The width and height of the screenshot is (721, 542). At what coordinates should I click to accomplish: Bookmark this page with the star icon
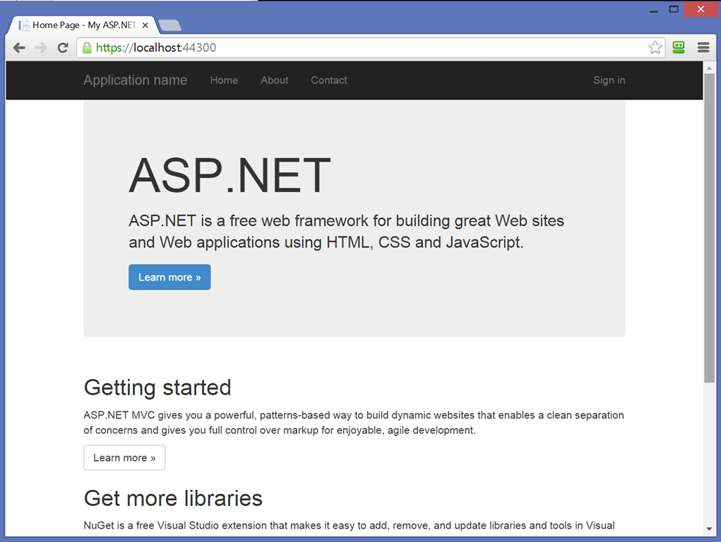click(655, 47)
